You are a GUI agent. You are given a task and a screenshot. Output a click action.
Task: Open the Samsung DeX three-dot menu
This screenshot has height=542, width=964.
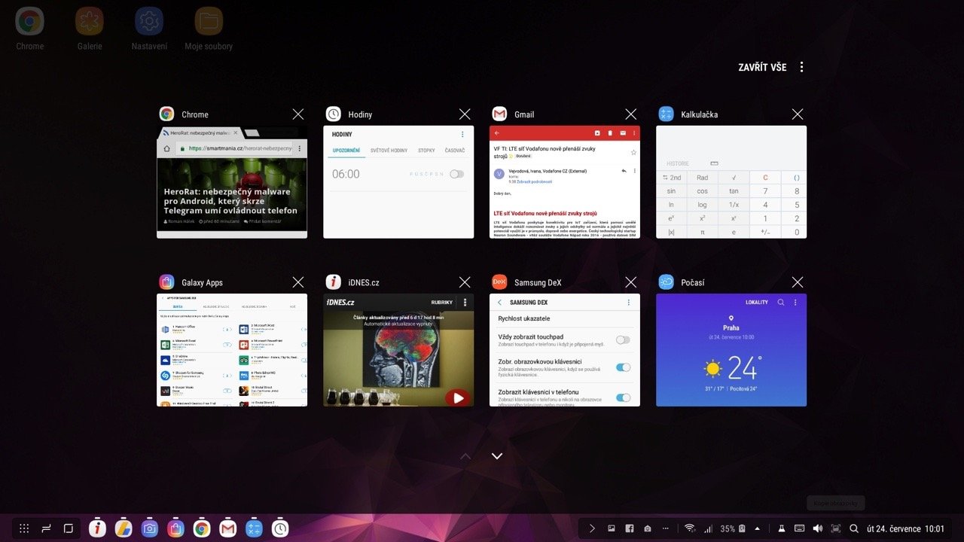click(629, 302)
